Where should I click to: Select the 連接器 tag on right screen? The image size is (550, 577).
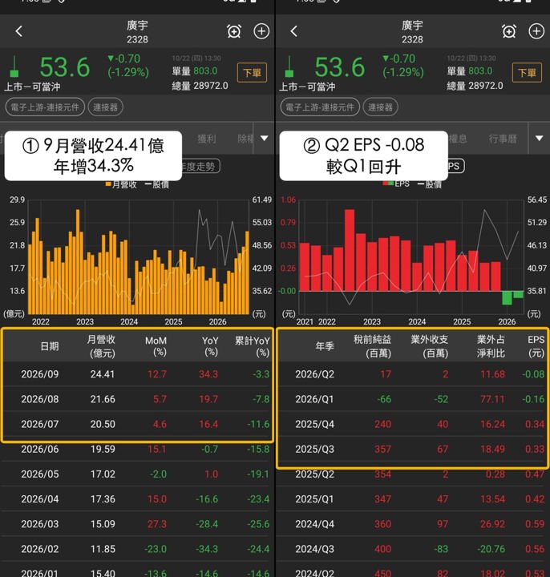pyautogui.click(x=380, y=107)
